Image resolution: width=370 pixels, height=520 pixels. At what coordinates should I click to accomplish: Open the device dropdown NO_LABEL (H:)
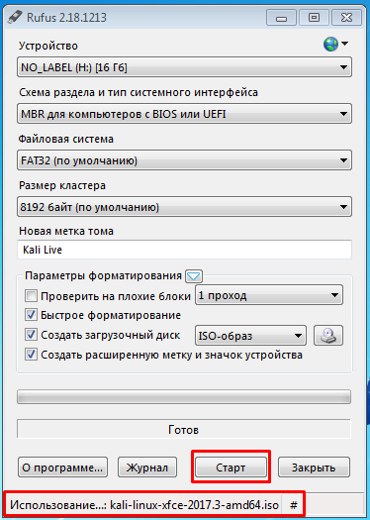[x=184, y=67]
